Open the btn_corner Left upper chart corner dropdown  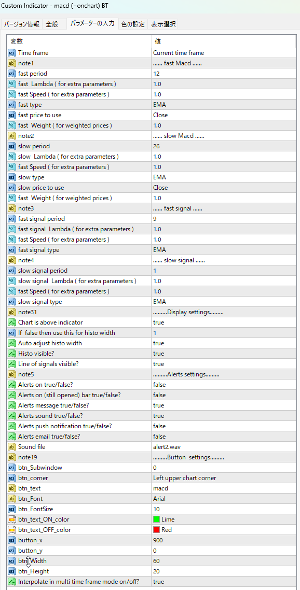[x=224, y=478]
